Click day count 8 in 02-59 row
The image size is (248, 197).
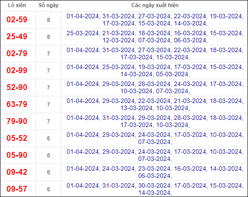pyautogui.click(x=49, y=20)
